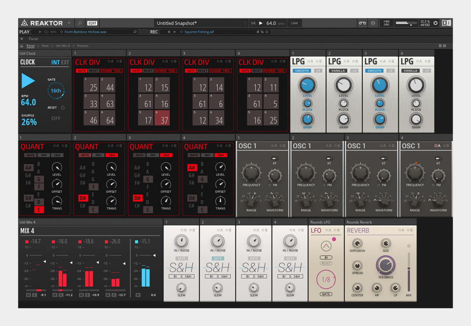Open the search magnifier next to Reaktor logo

tap(80, 23)
